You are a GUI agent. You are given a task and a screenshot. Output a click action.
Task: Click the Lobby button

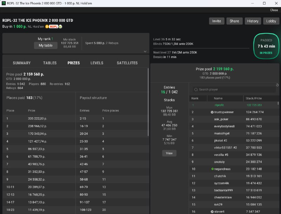271,21
